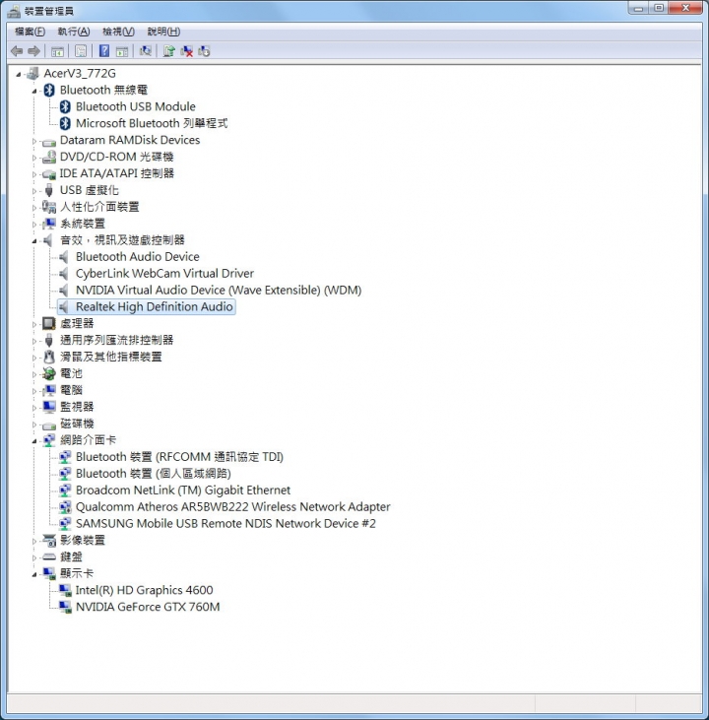Viewport: 709px width, 720px height.
Task: Open the 檢視(V) menu
Action: 118,32
